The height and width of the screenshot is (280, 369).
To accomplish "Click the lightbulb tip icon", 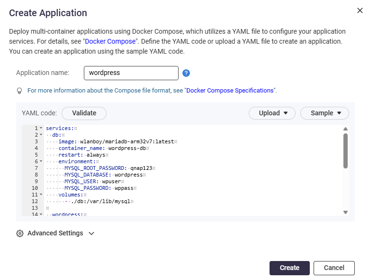I will 19,90.
